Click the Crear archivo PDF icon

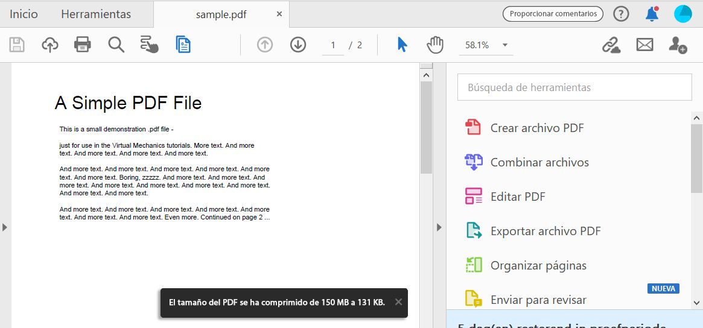[473, 128]
